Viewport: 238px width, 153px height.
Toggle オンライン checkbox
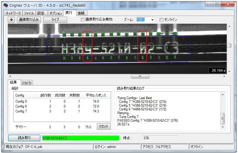click(161, 20)
